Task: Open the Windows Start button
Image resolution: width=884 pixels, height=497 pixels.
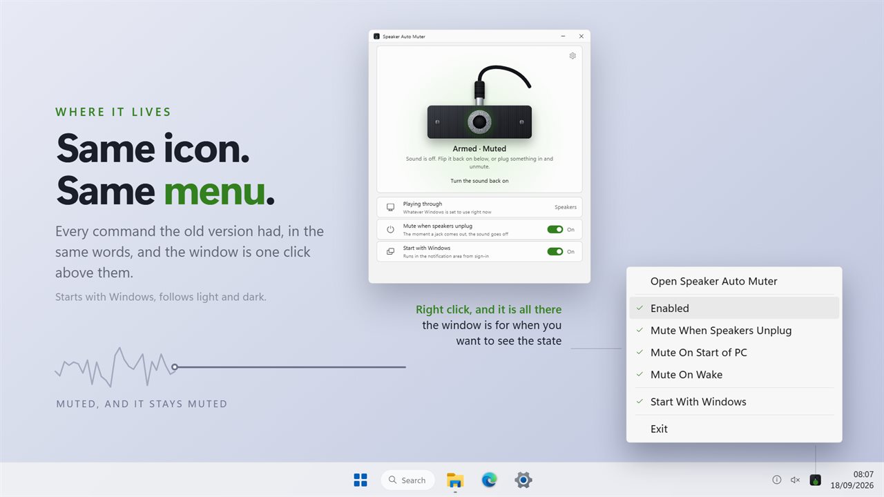Action: click(x=361, y=480)
